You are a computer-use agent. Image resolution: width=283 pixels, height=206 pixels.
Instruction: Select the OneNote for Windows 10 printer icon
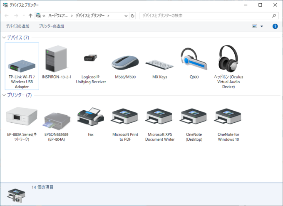pyautogui.click(x=228, y=117)
